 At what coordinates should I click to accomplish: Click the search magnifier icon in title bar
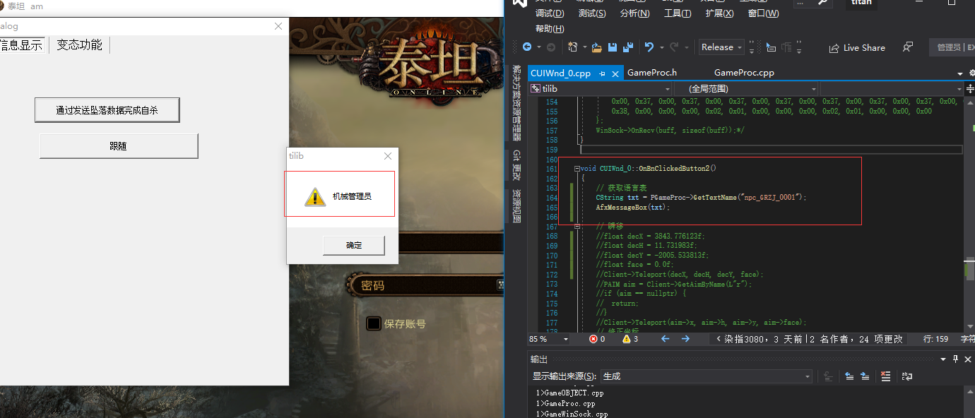[823, 3]
